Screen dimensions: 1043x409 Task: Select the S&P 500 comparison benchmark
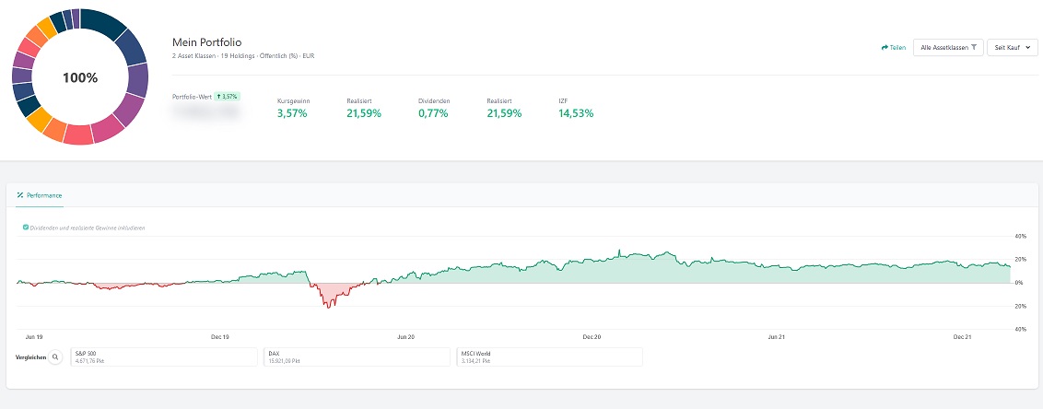point(162,356)
